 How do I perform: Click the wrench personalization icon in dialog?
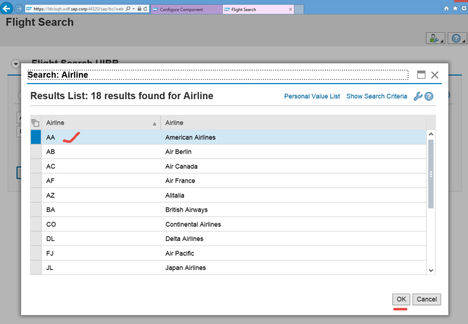[418, 96]
